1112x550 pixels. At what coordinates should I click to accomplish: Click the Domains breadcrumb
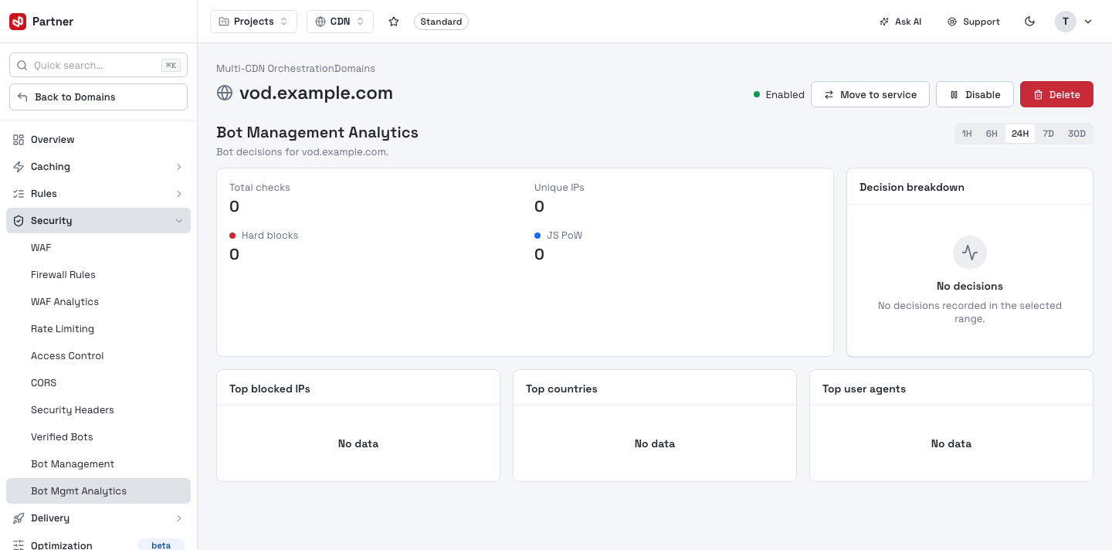coord(354,69)
